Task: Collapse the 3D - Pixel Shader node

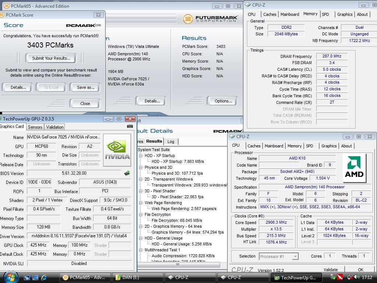Action: 141,191
